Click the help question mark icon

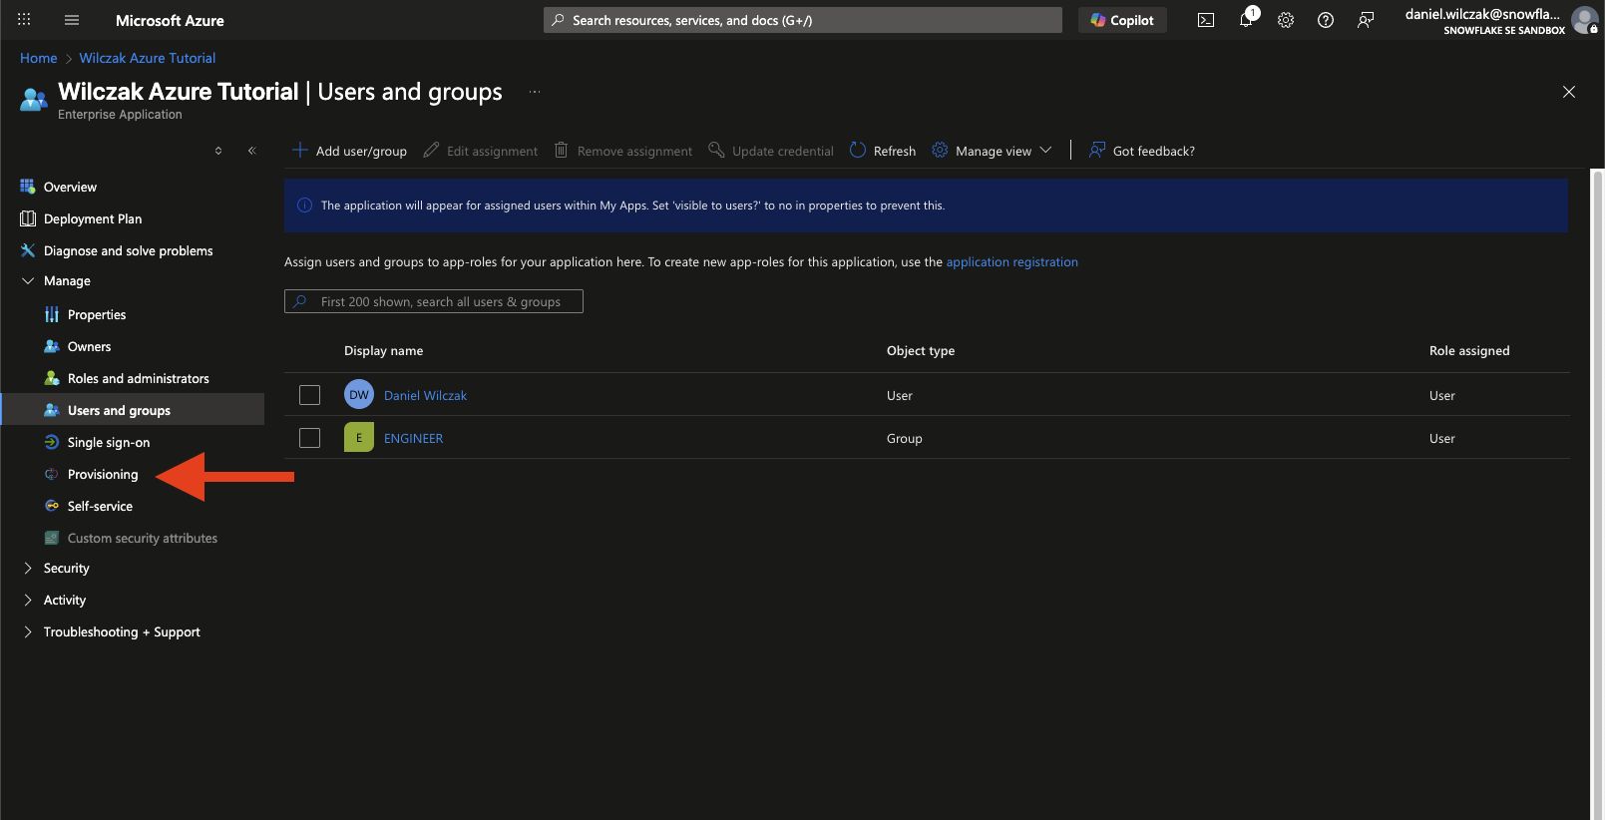pos(1326,20)
